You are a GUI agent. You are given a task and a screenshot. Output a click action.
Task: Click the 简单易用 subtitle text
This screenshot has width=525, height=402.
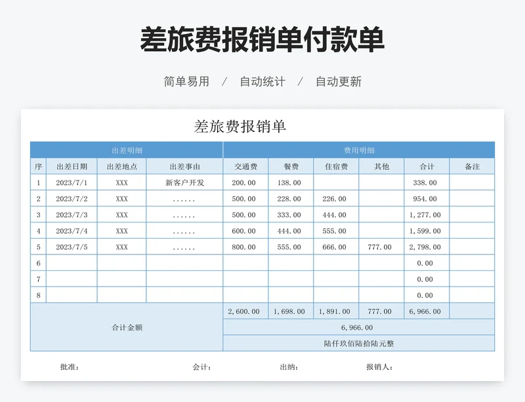coord(186,81)
